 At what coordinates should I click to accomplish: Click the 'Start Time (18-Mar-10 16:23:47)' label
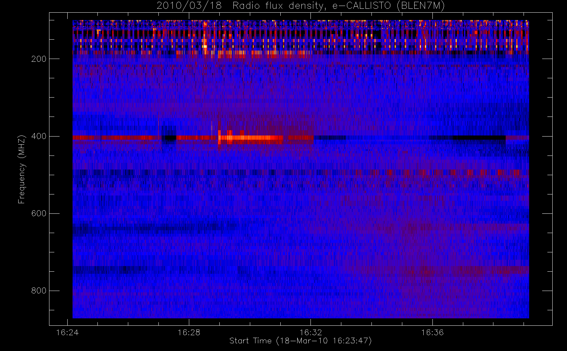(x=301, y=341)
